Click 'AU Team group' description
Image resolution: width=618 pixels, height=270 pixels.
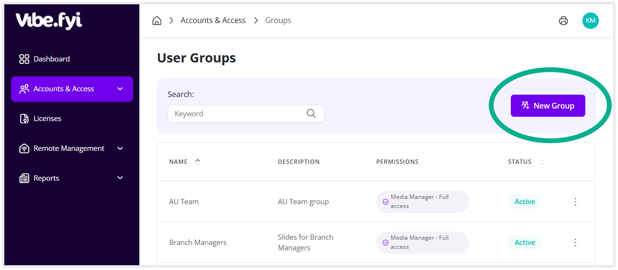click(303, 202)
